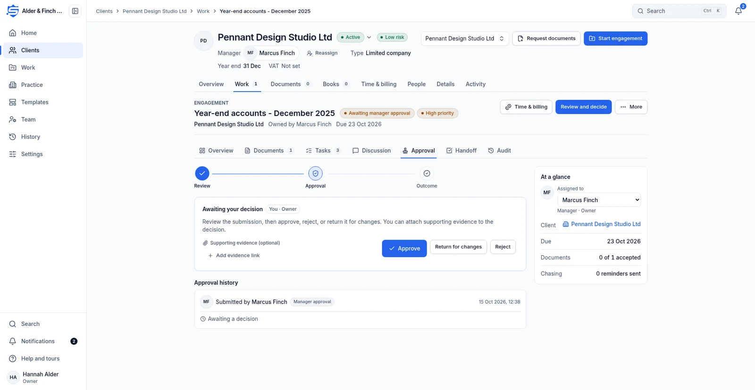Click Add evidence link

click(234, 256)
